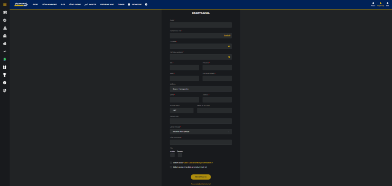Open the trophy tournaments icon in sidebar
Viewport: 392px width, 186px height.
[x=5, y=75]
